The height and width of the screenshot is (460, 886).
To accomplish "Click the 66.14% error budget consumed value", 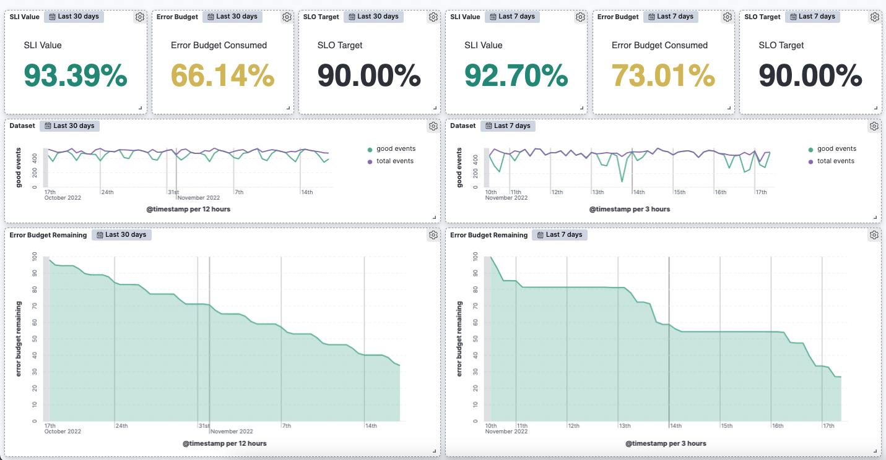I will [x=223, y=76].
